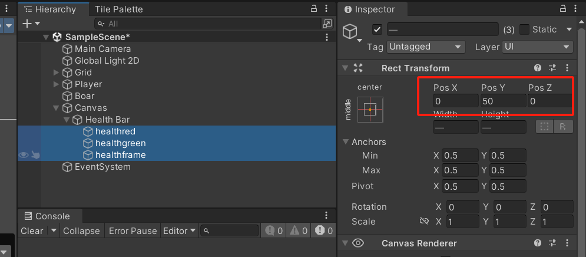
Task: Toggle the GameObject active checkbox
Action: pyautogui.click(x=378, y=29)
